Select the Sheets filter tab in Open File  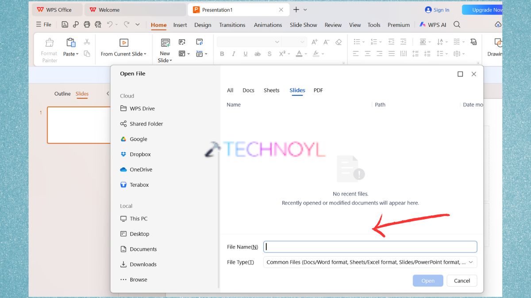[272, 90]
